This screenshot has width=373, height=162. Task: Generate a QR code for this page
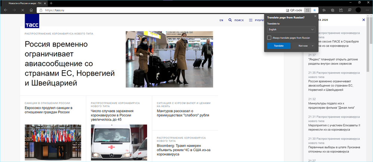point(294,10)
